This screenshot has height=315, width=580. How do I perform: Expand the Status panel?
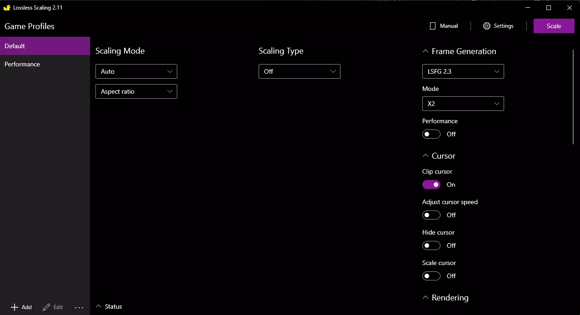tap(109, 306)
